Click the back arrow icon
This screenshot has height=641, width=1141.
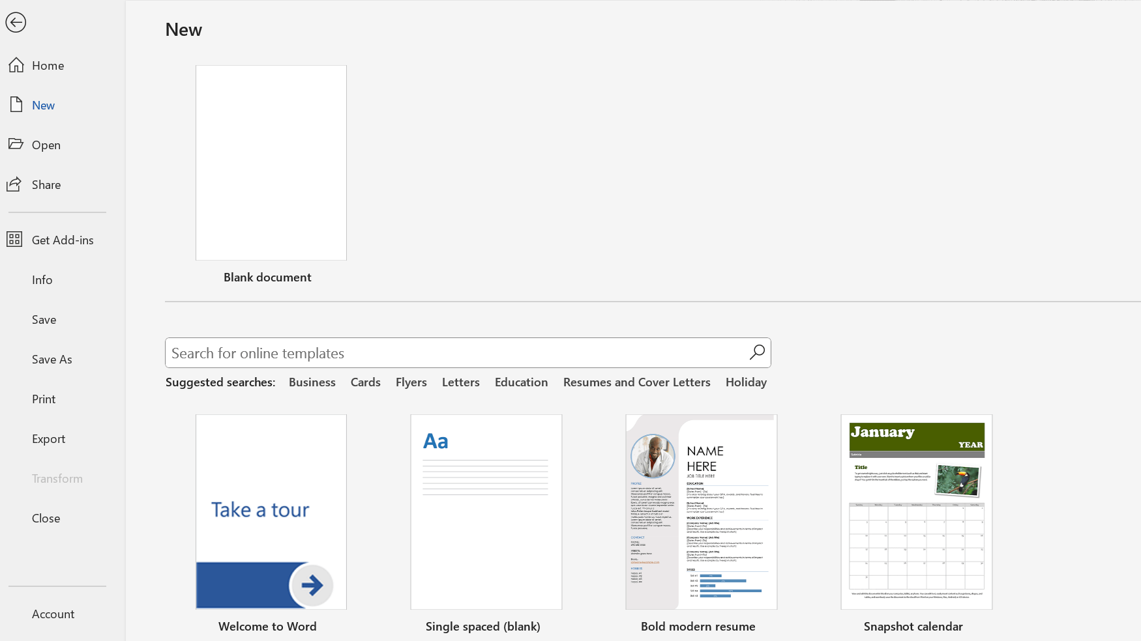coord(16,22)
